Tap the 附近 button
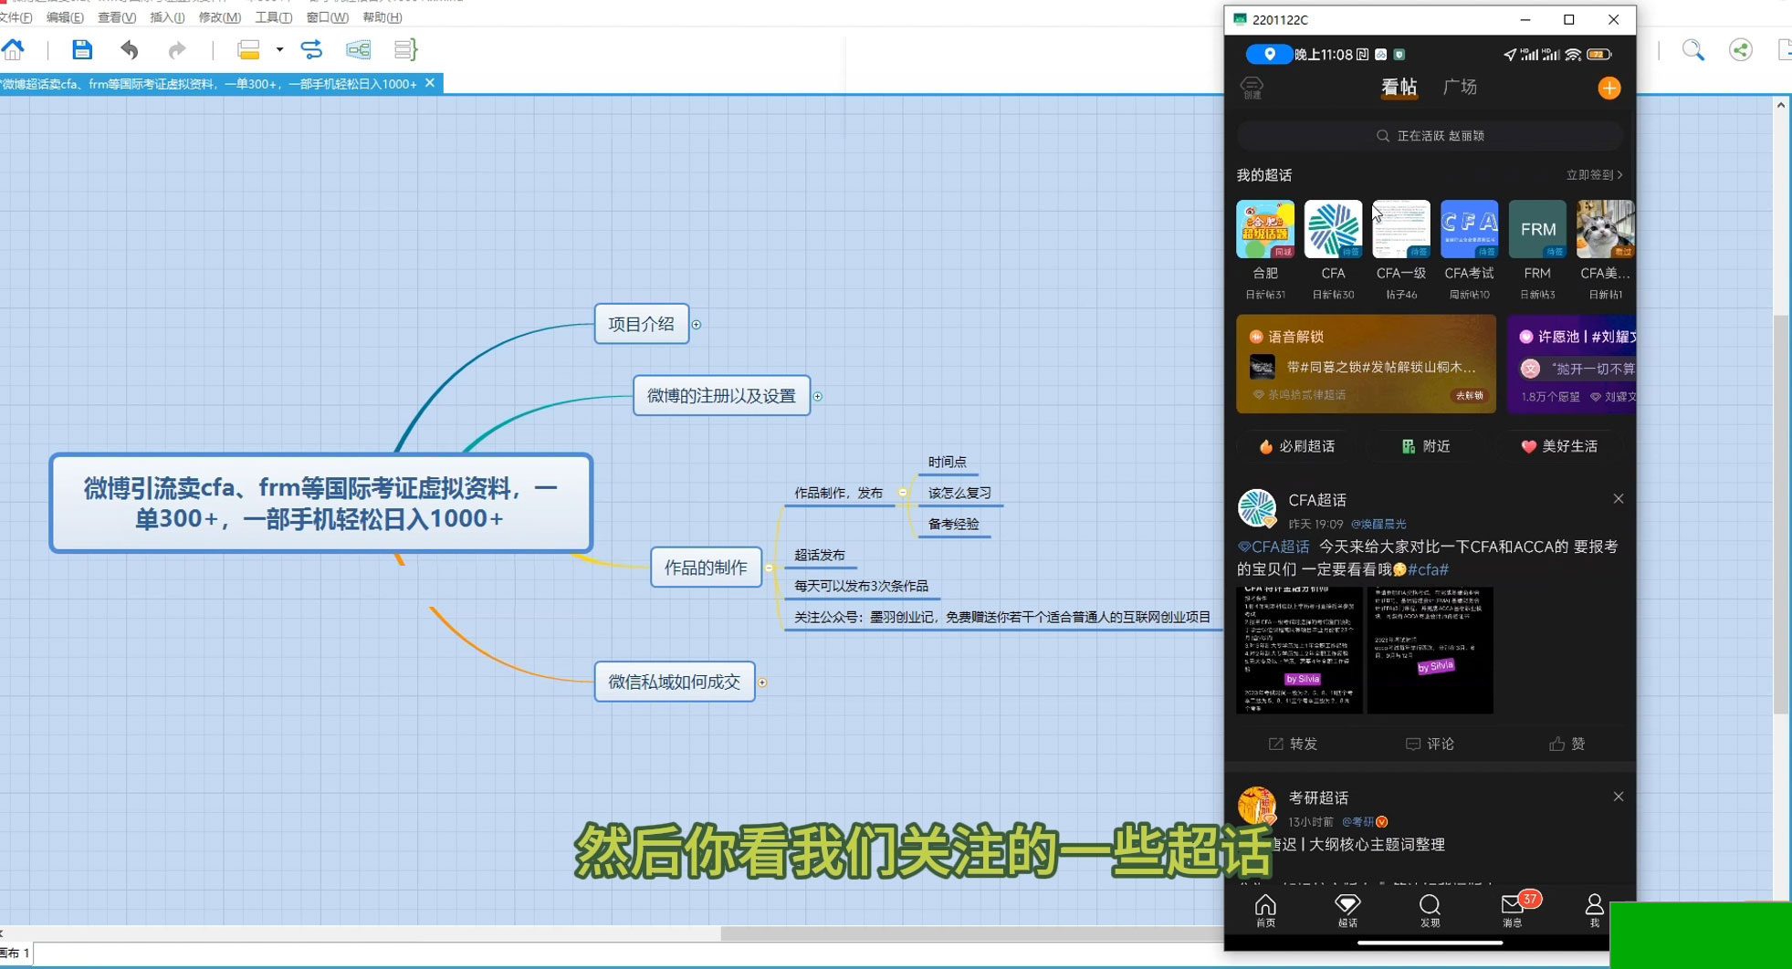 click(1426, 446)
